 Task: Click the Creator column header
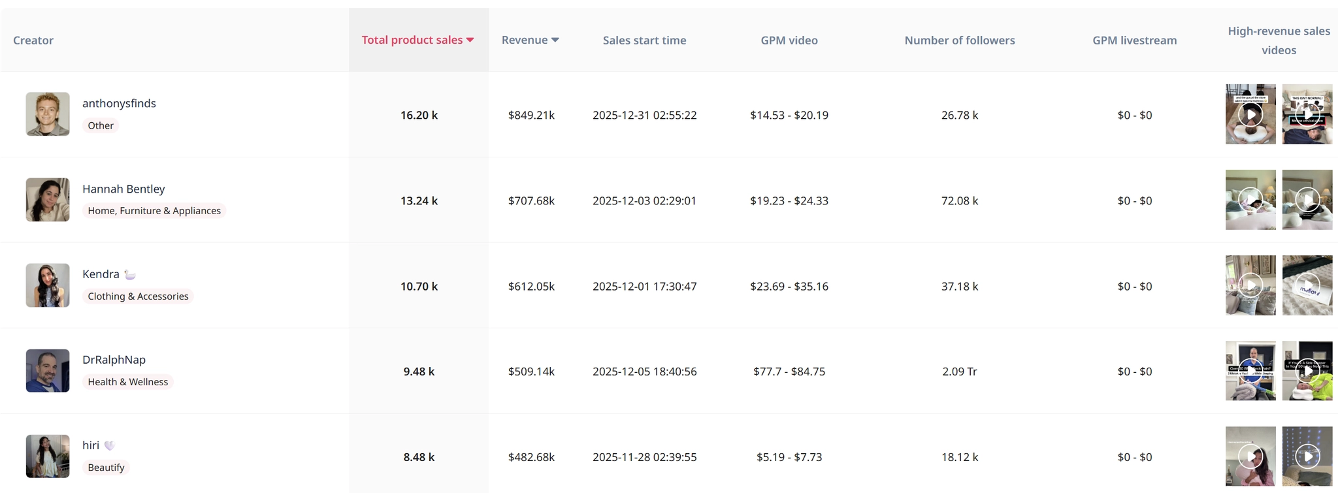(x=33, y=40)
